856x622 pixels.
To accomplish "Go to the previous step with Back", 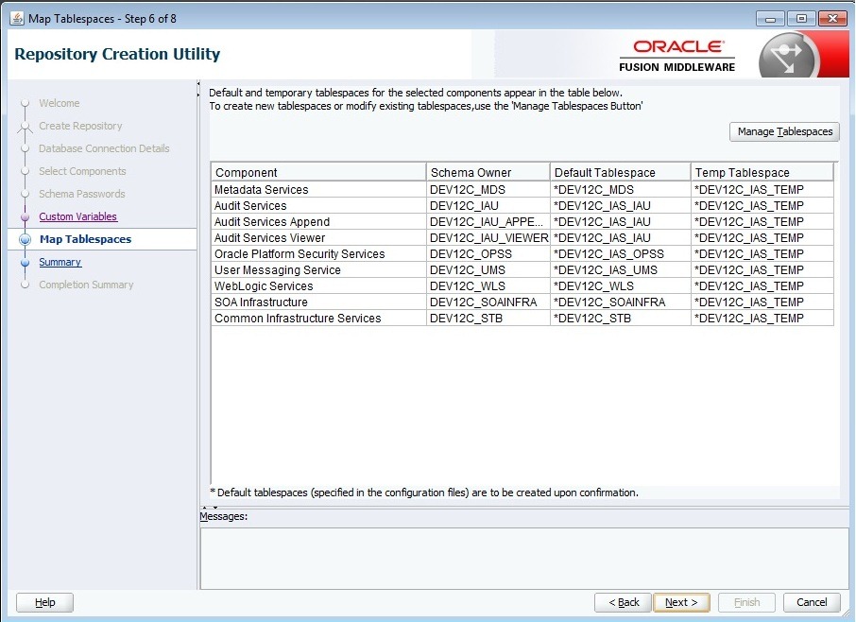I will pyautogui.click(x=624, y=602).
